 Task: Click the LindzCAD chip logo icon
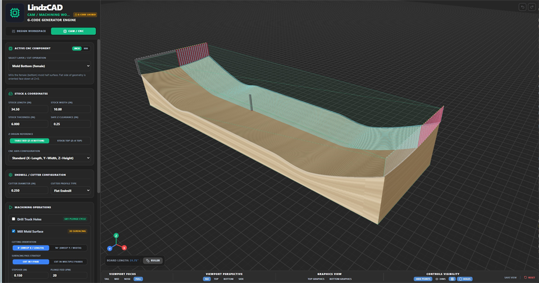click(15, 13)
